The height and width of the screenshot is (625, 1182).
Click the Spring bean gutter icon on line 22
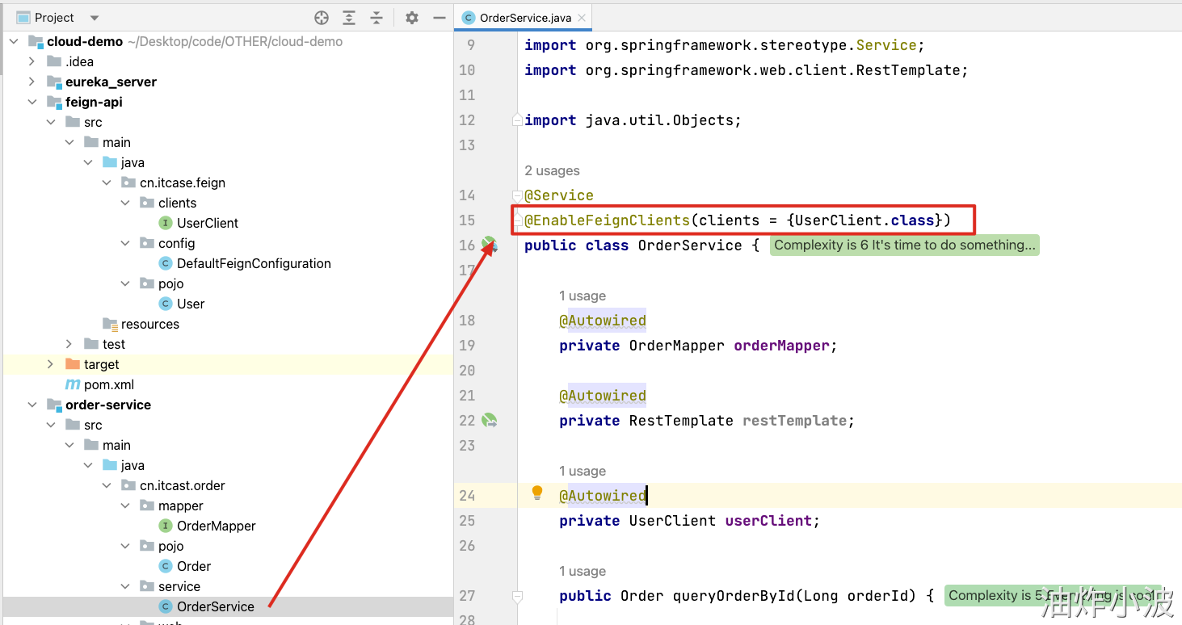tap(490, 420)
